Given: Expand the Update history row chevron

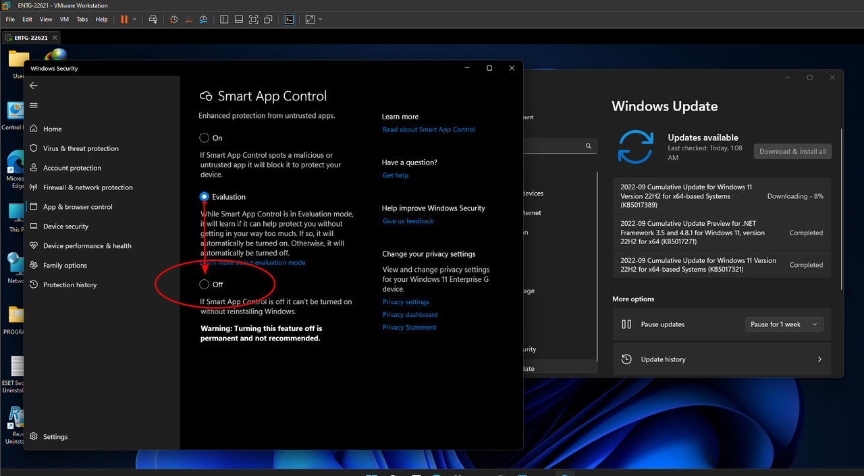Looking at the screenshot, I should coord(819,359).
